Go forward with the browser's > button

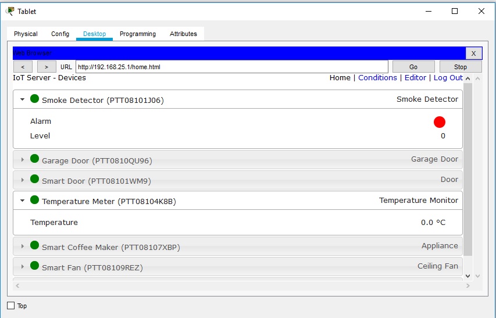coord(47,67)
